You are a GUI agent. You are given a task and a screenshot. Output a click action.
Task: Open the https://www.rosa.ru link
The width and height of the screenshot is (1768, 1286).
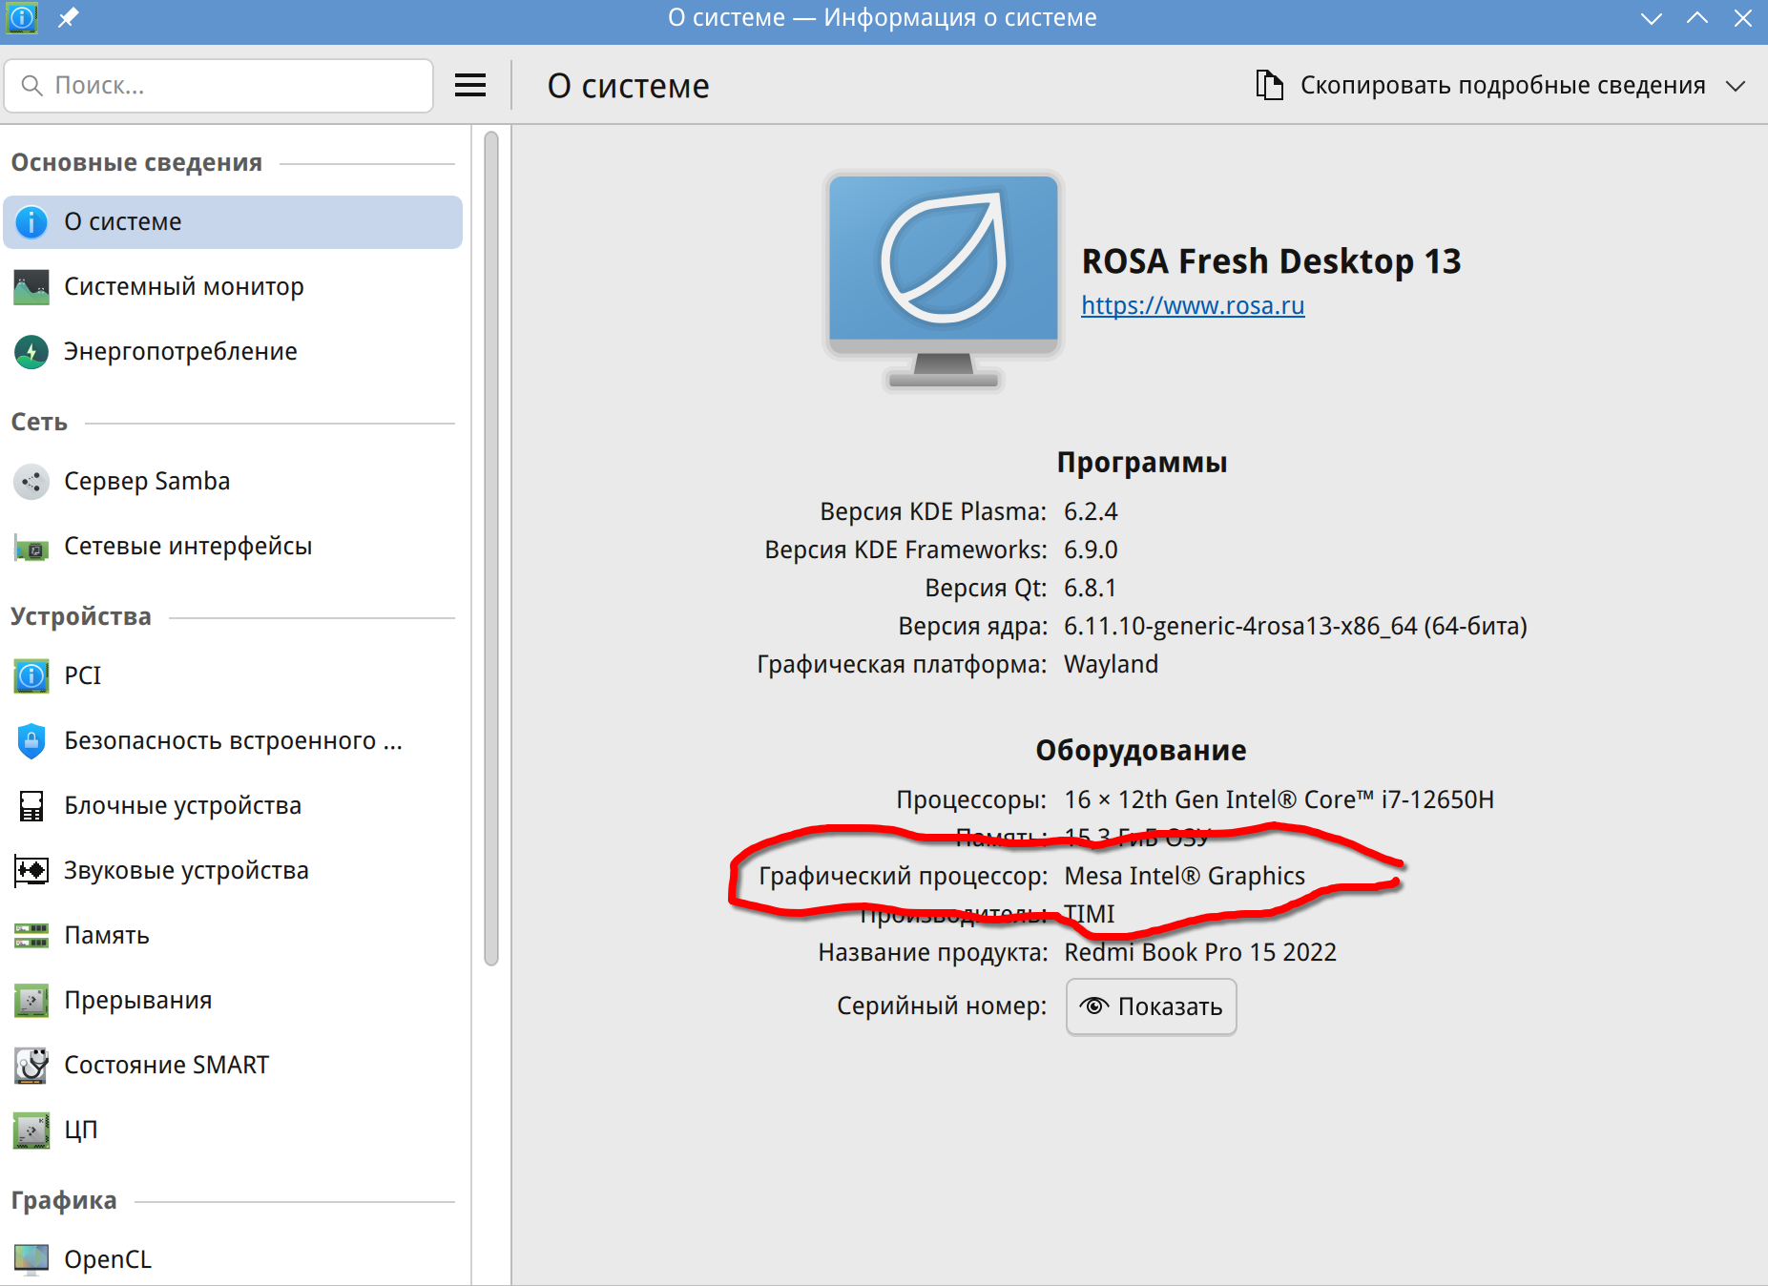click(x=1193, y=305)
